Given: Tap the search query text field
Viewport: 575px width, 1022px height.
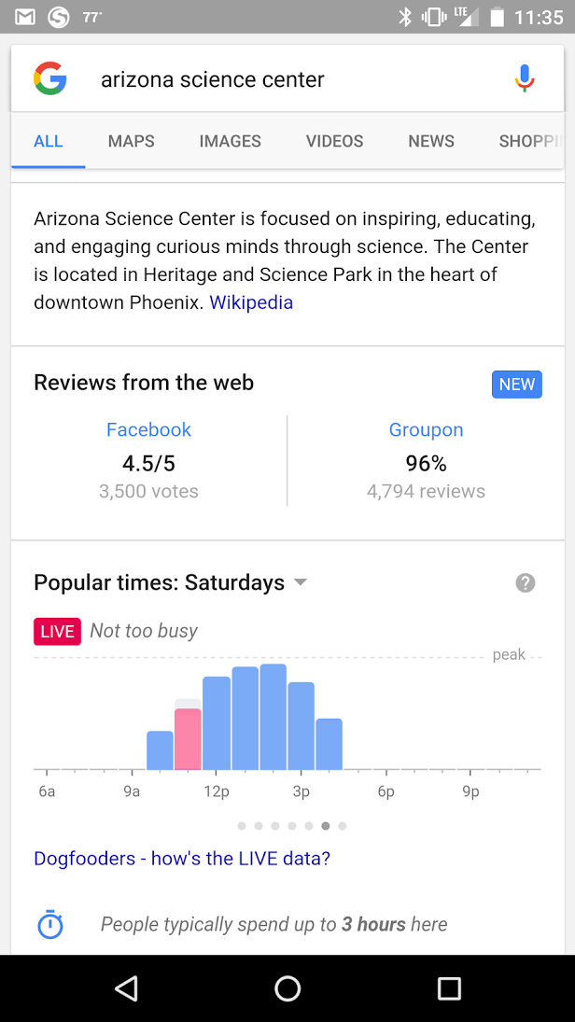Looking at the screenshot, I should (280, 79).
